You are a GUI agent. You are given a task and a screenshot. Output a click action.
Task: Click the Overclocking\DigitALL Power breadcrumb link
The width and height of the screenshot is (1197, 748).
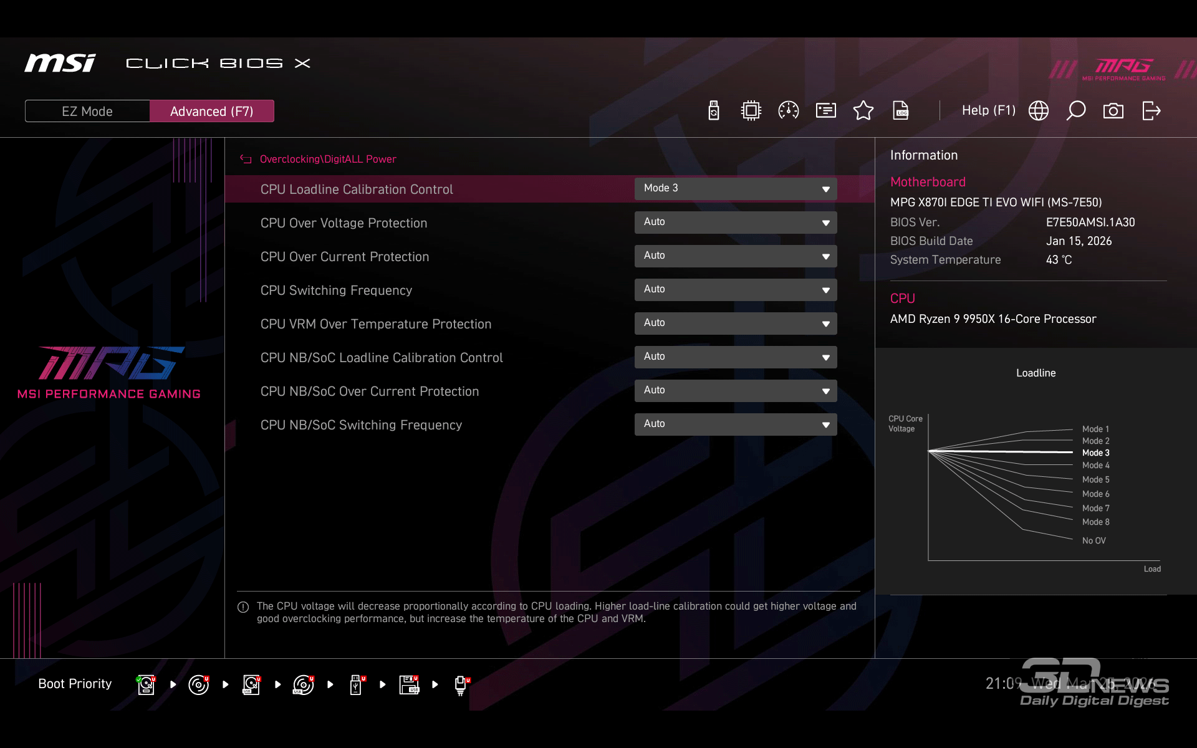(328, 159)
